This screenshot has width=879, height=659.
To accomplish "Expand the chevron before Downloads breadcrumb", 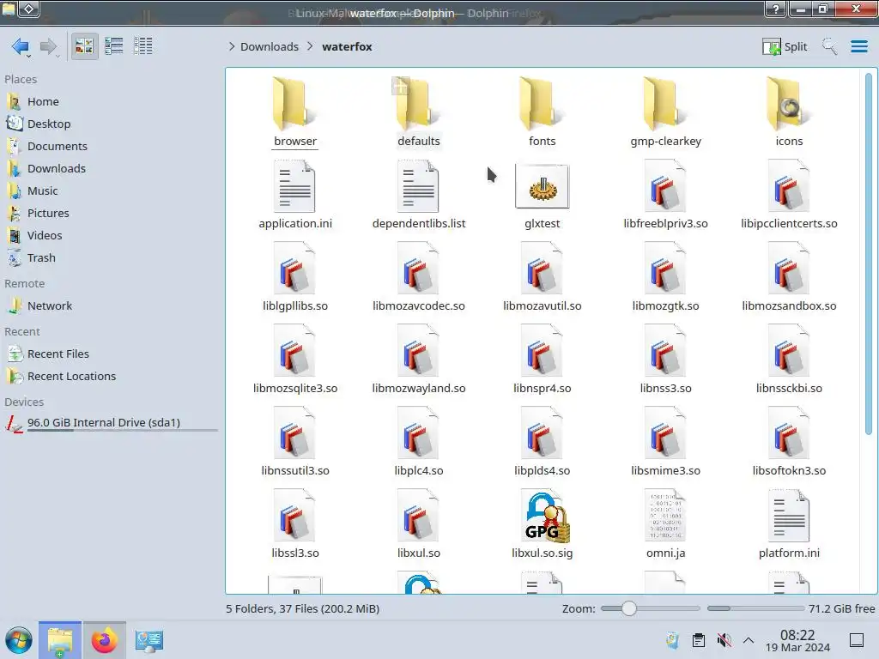I will 232,46.
